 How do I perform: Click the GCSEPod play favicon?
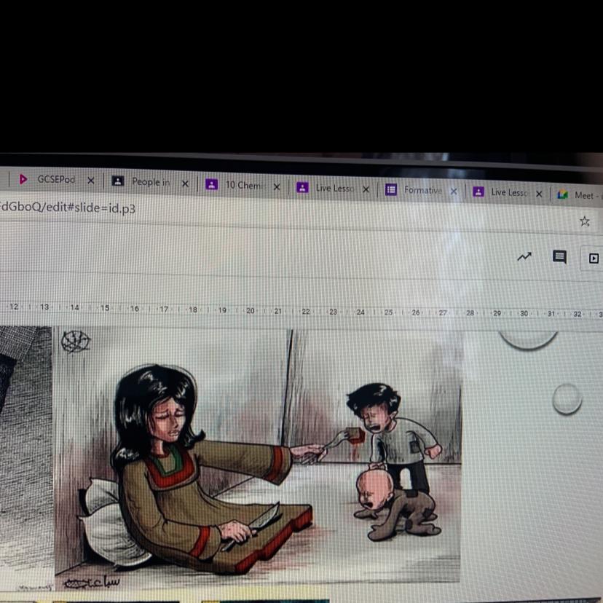pos(23,179)
